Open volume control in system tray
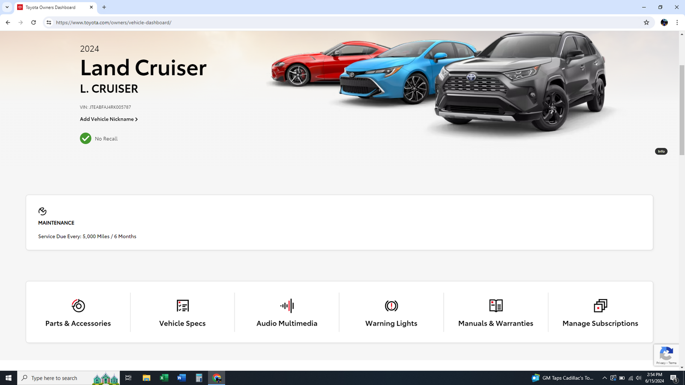 tap(638, 378)
